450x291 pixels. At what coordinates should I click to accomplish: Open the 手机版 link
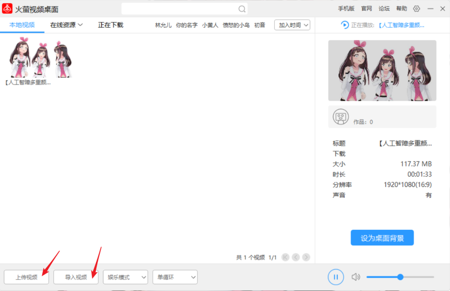[x=346, y=9]
